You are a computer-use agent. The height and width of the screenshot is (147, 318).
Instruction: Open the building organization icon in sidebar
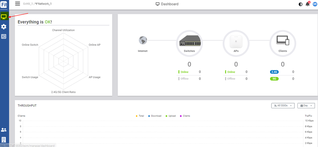pyautogui.click(x=4, y=139)
